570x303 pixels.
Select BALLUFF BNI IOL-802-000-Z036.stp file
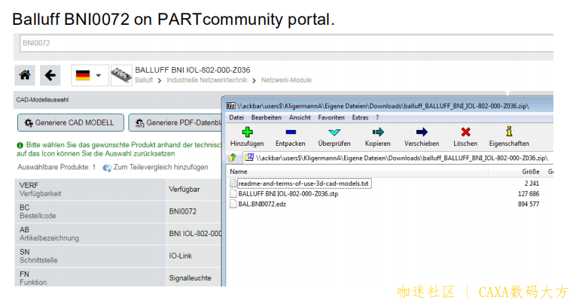click(288, 194)
